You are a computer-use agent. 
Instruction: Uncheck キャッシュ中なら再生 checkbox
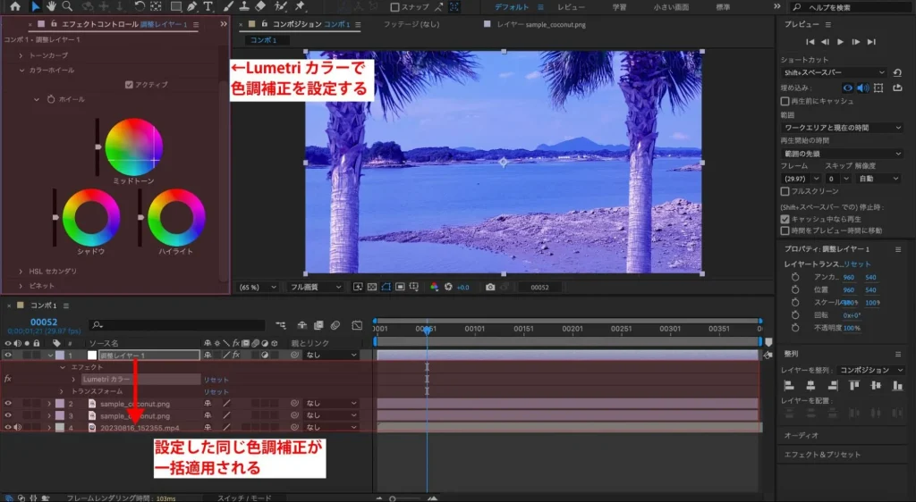tap(785, 219)
